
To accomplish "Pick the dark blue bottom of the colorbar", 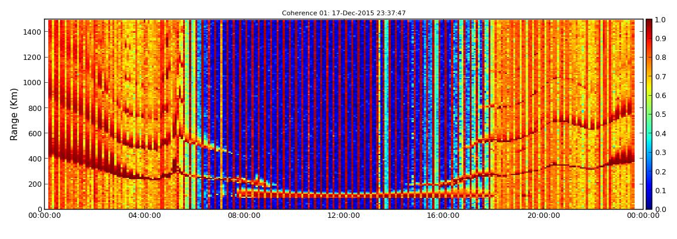I will (x=649, y=206).
